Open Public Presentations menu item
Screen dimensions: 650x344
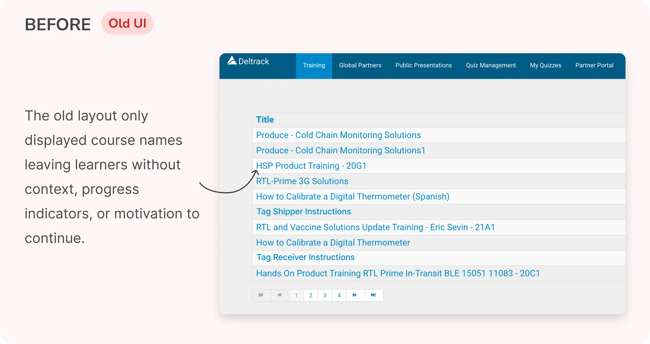(423, 65)
